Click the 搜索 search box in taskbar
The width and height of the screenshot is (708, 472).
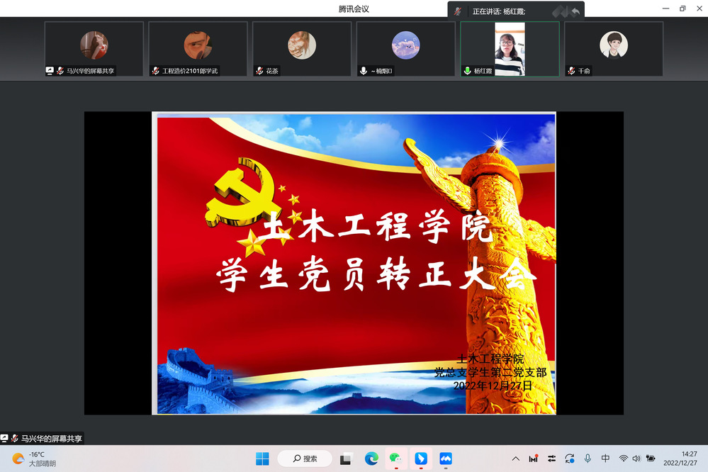point(305,459)
